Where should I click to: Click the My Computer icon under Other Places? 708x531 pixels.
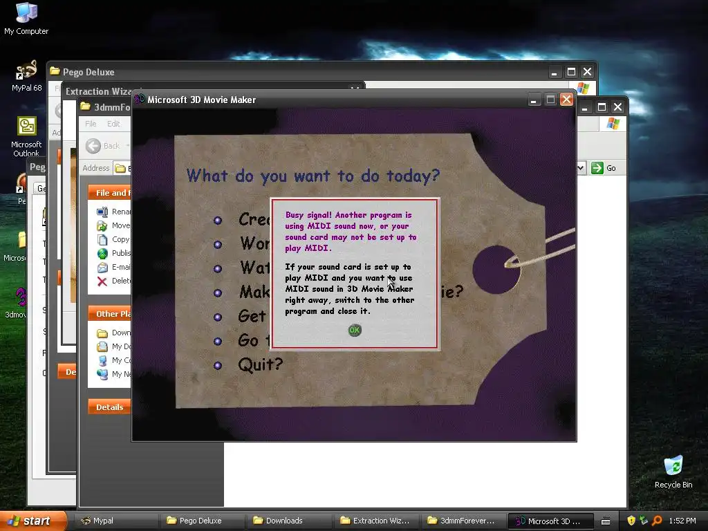[x=102, y=360]
